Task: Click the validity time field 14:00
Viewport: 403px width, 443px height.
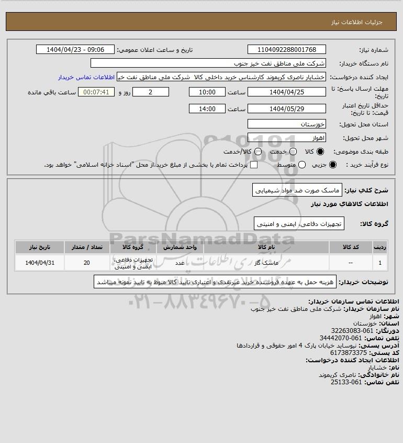Action: point(207,109)
